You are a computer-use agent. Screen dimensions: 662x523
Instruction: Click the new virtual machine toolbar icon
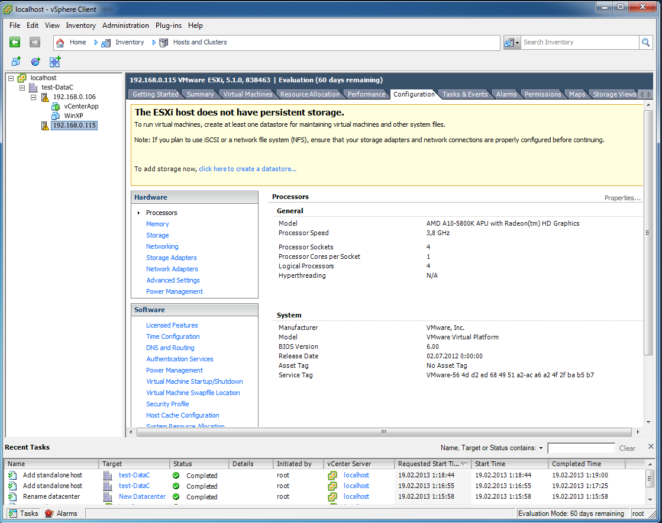[16, 62]
